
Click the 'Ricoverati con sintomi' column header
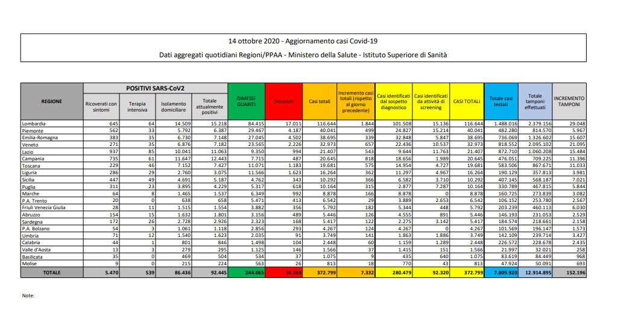click(x=101, y=107)
